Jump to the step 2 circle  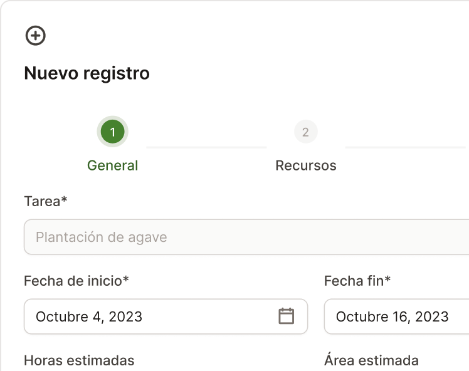click(305, 132)
